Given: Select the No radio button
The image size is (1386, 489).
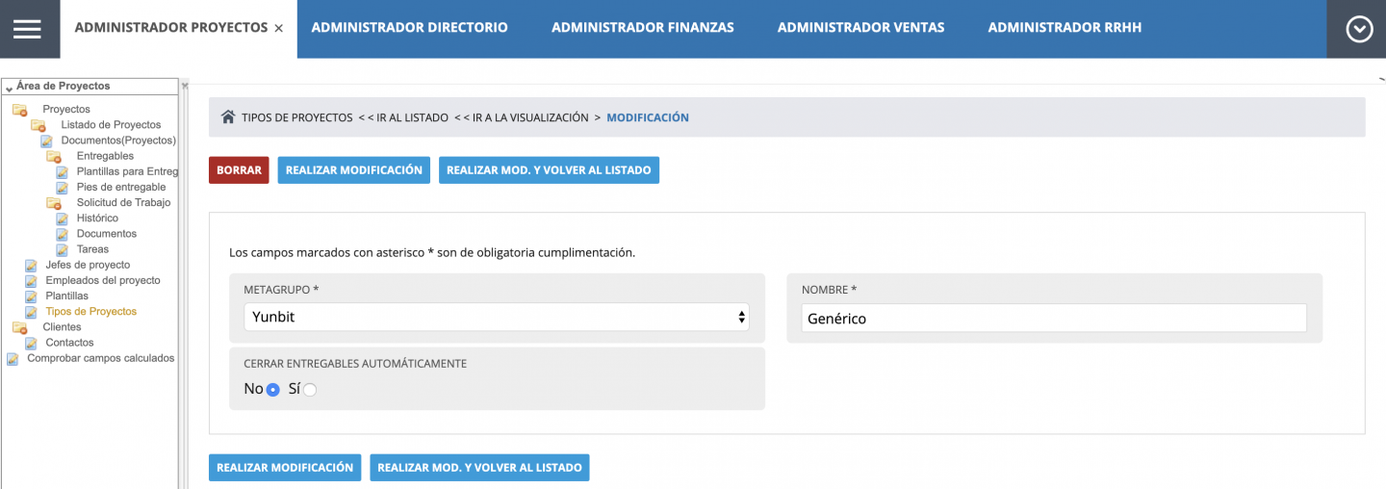Looking at the screenshot, I should [x=273, y=390].
